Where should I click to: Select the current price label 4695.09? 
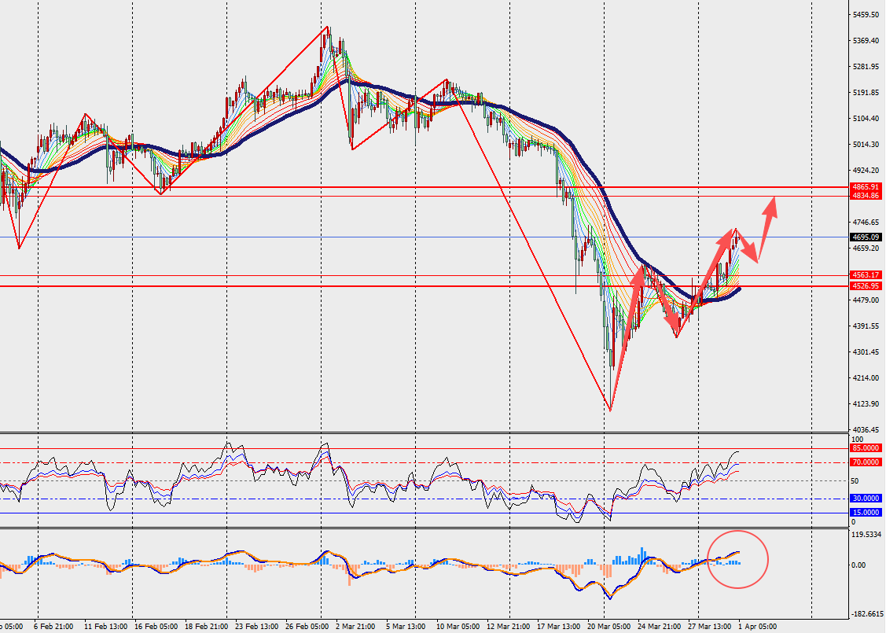[x=866, y=237]
